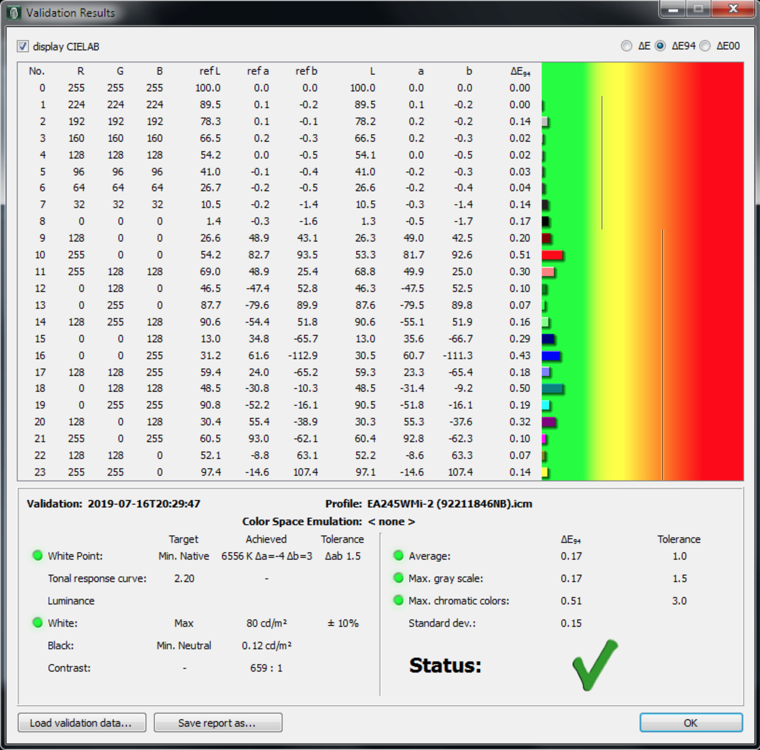Select the ΔE94 radio button

660,46
